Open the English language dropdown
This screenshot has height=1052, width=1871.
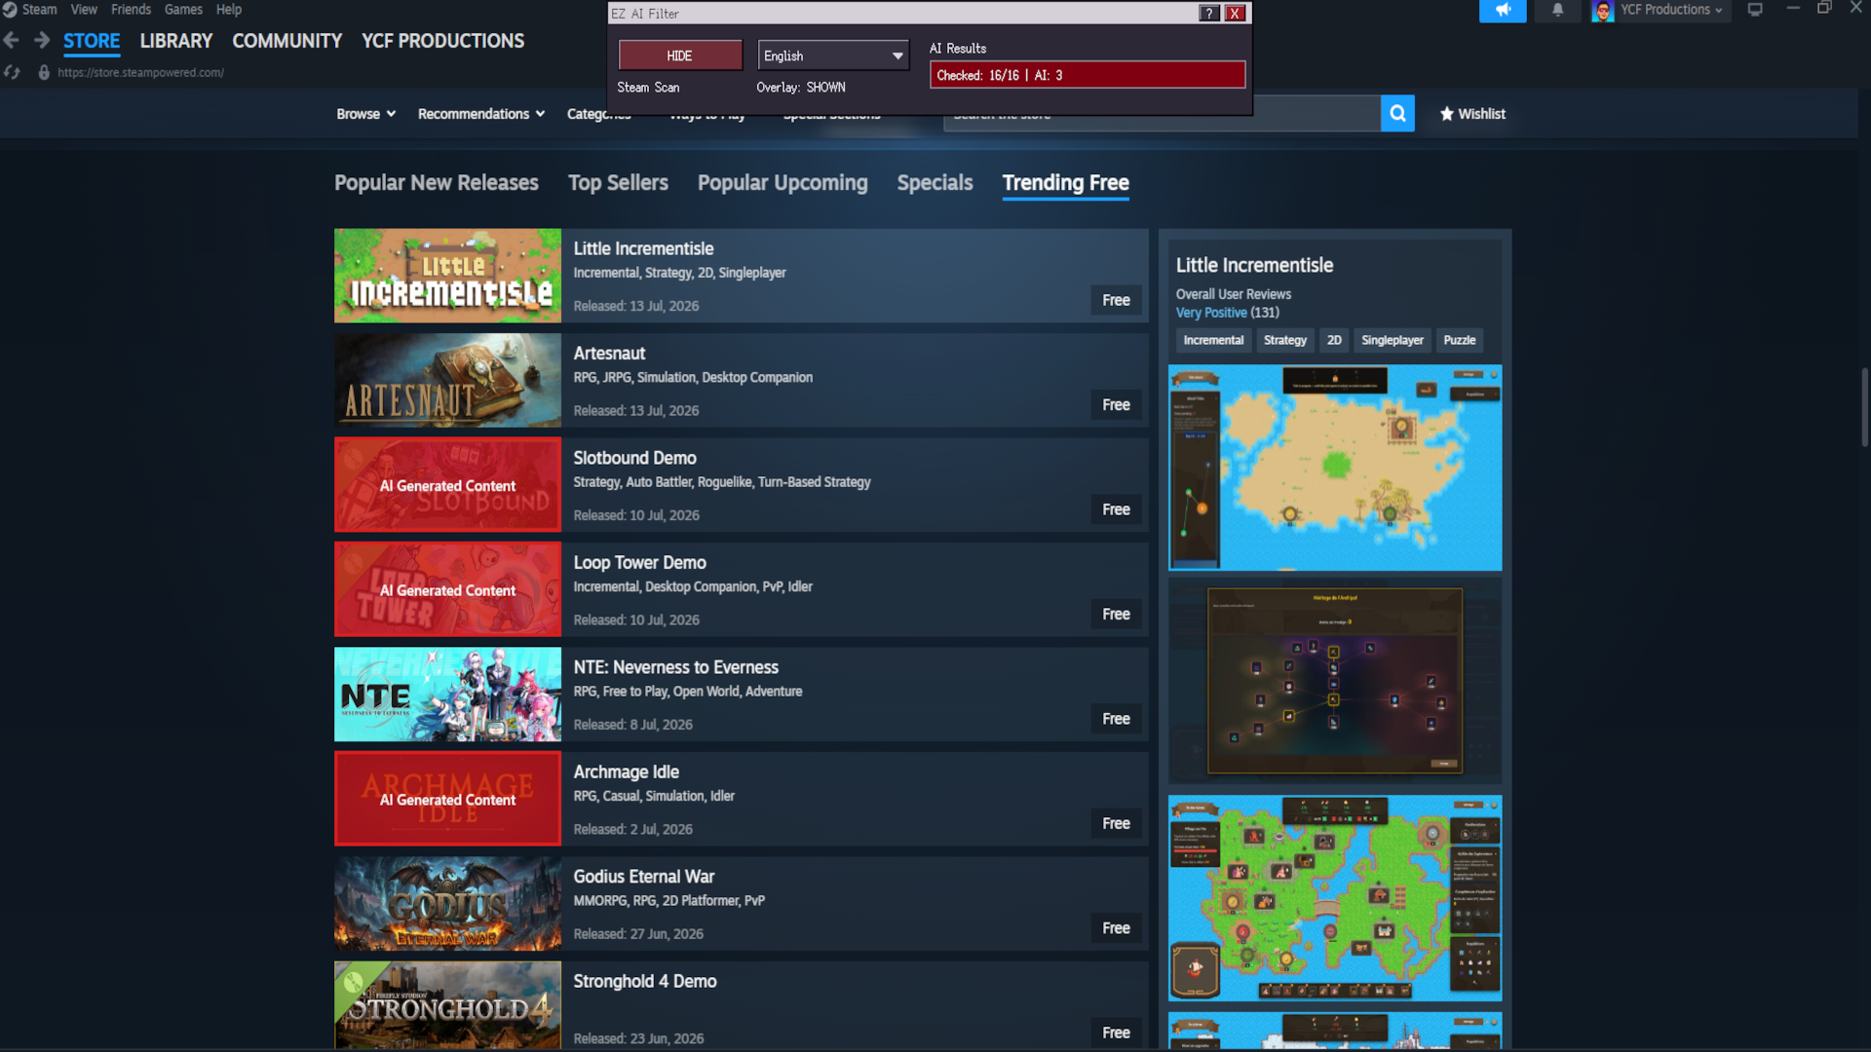coord(833,56)
